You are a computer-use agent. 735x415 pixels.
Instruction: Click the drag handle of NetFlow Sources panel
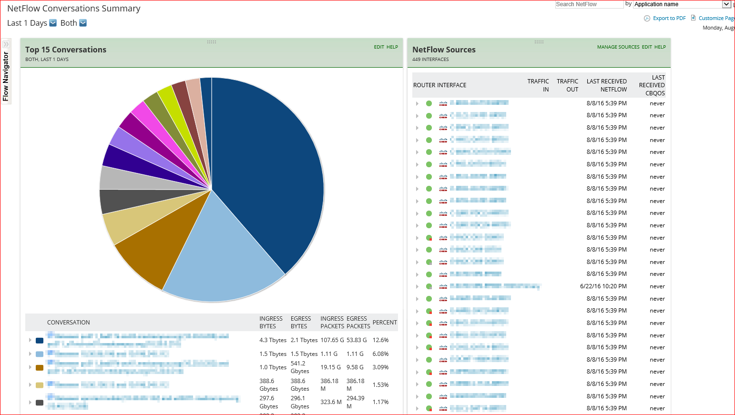[x=539, y=42]
